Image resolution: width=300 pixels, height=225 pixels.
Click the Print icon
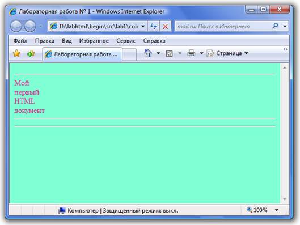point(191,53)
